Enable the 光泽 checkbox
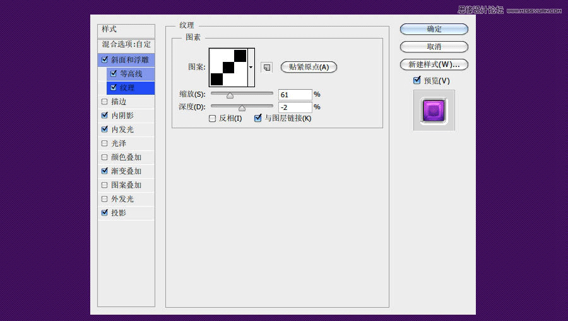The width and height of the screenshot is (568, 321). [x=105, y=143]
